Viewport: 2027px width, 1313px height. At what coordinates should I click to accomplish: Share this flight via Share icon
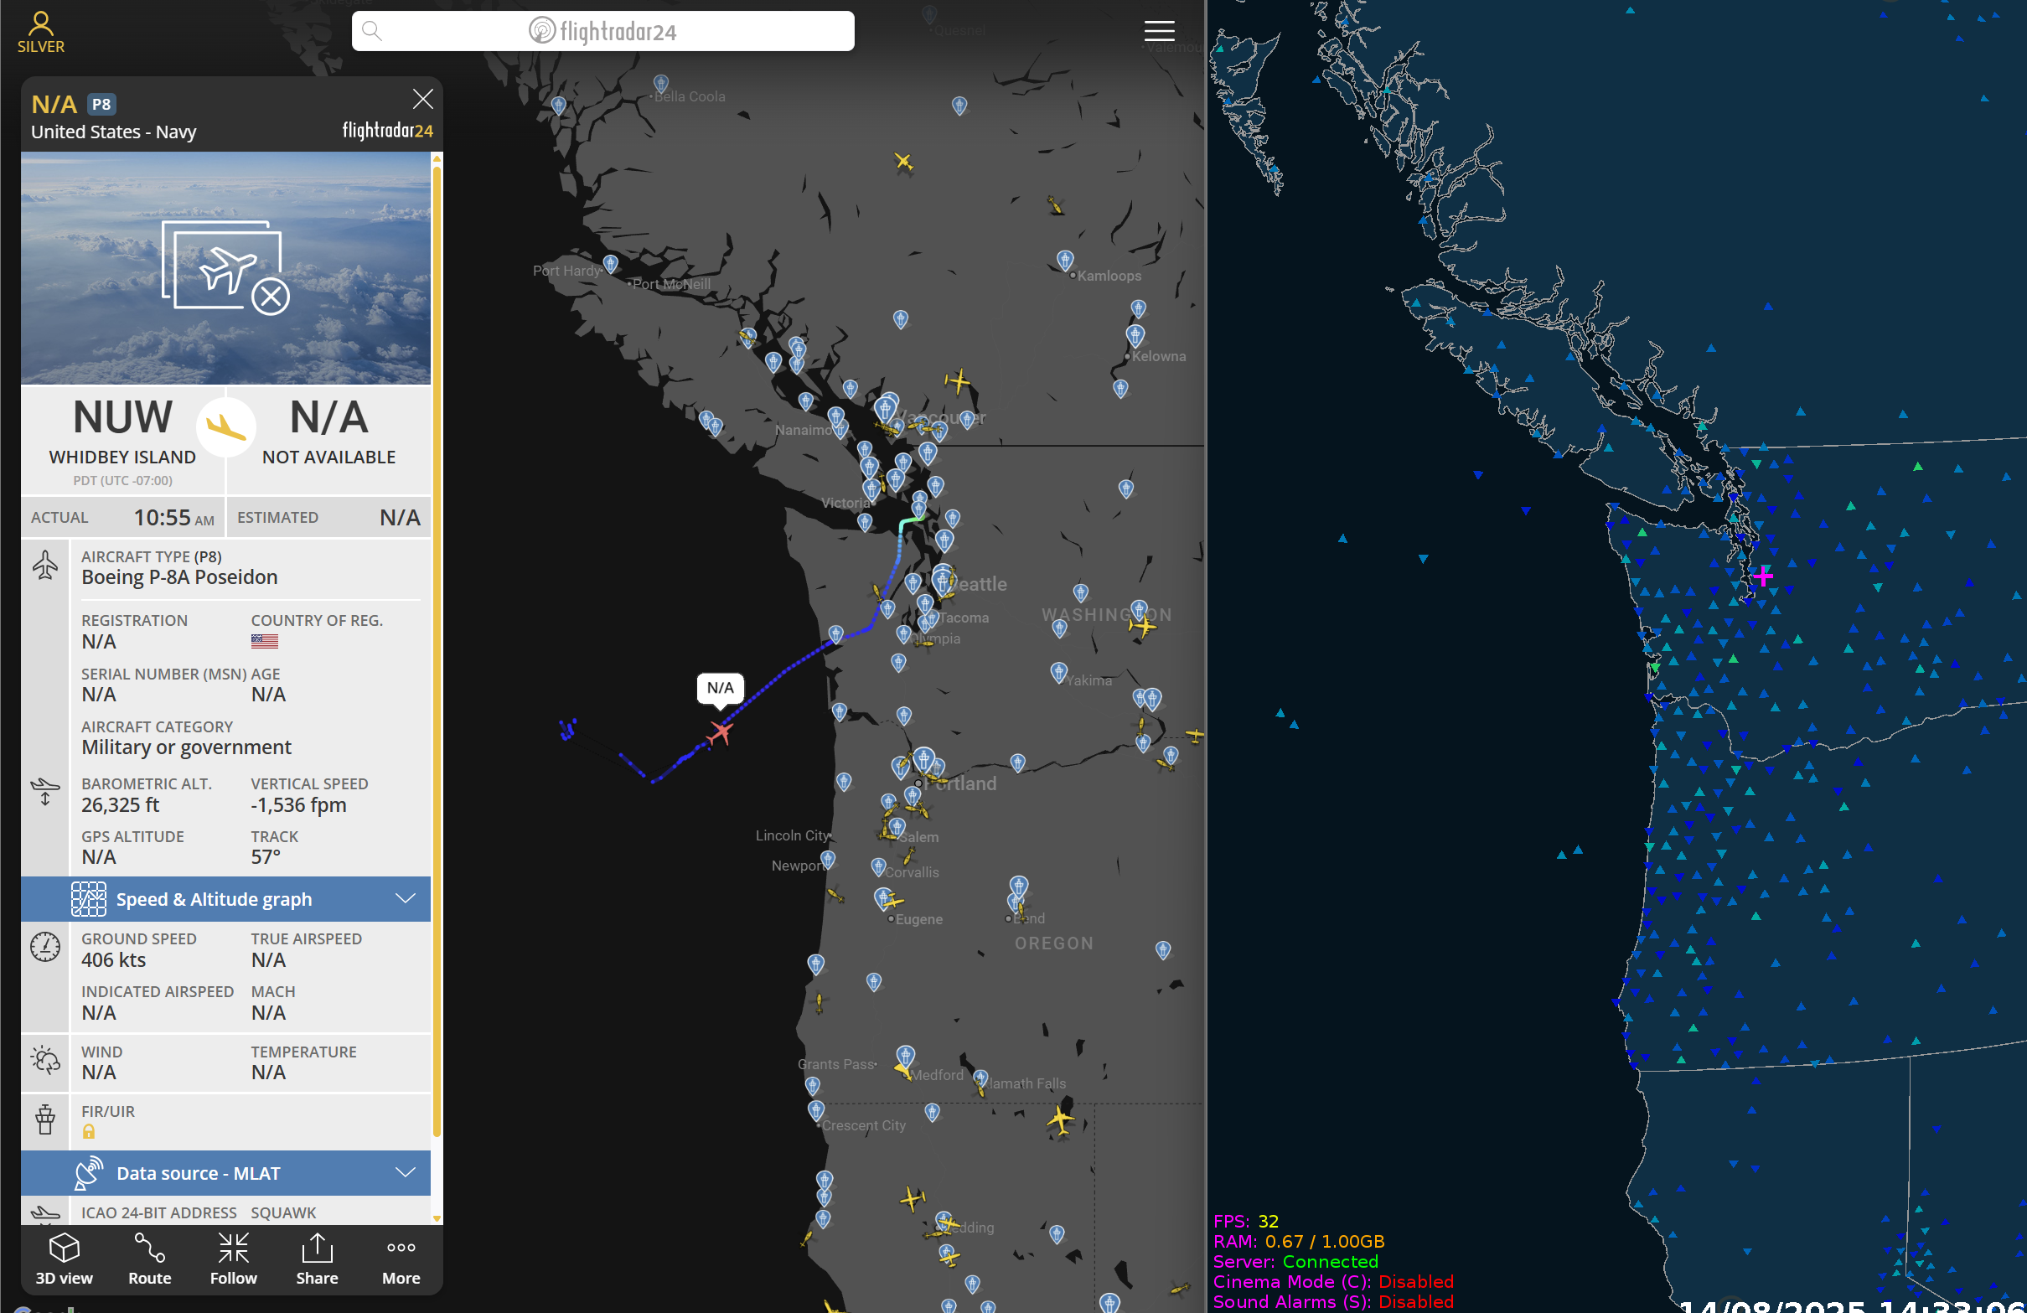[x=317, y=1259]
